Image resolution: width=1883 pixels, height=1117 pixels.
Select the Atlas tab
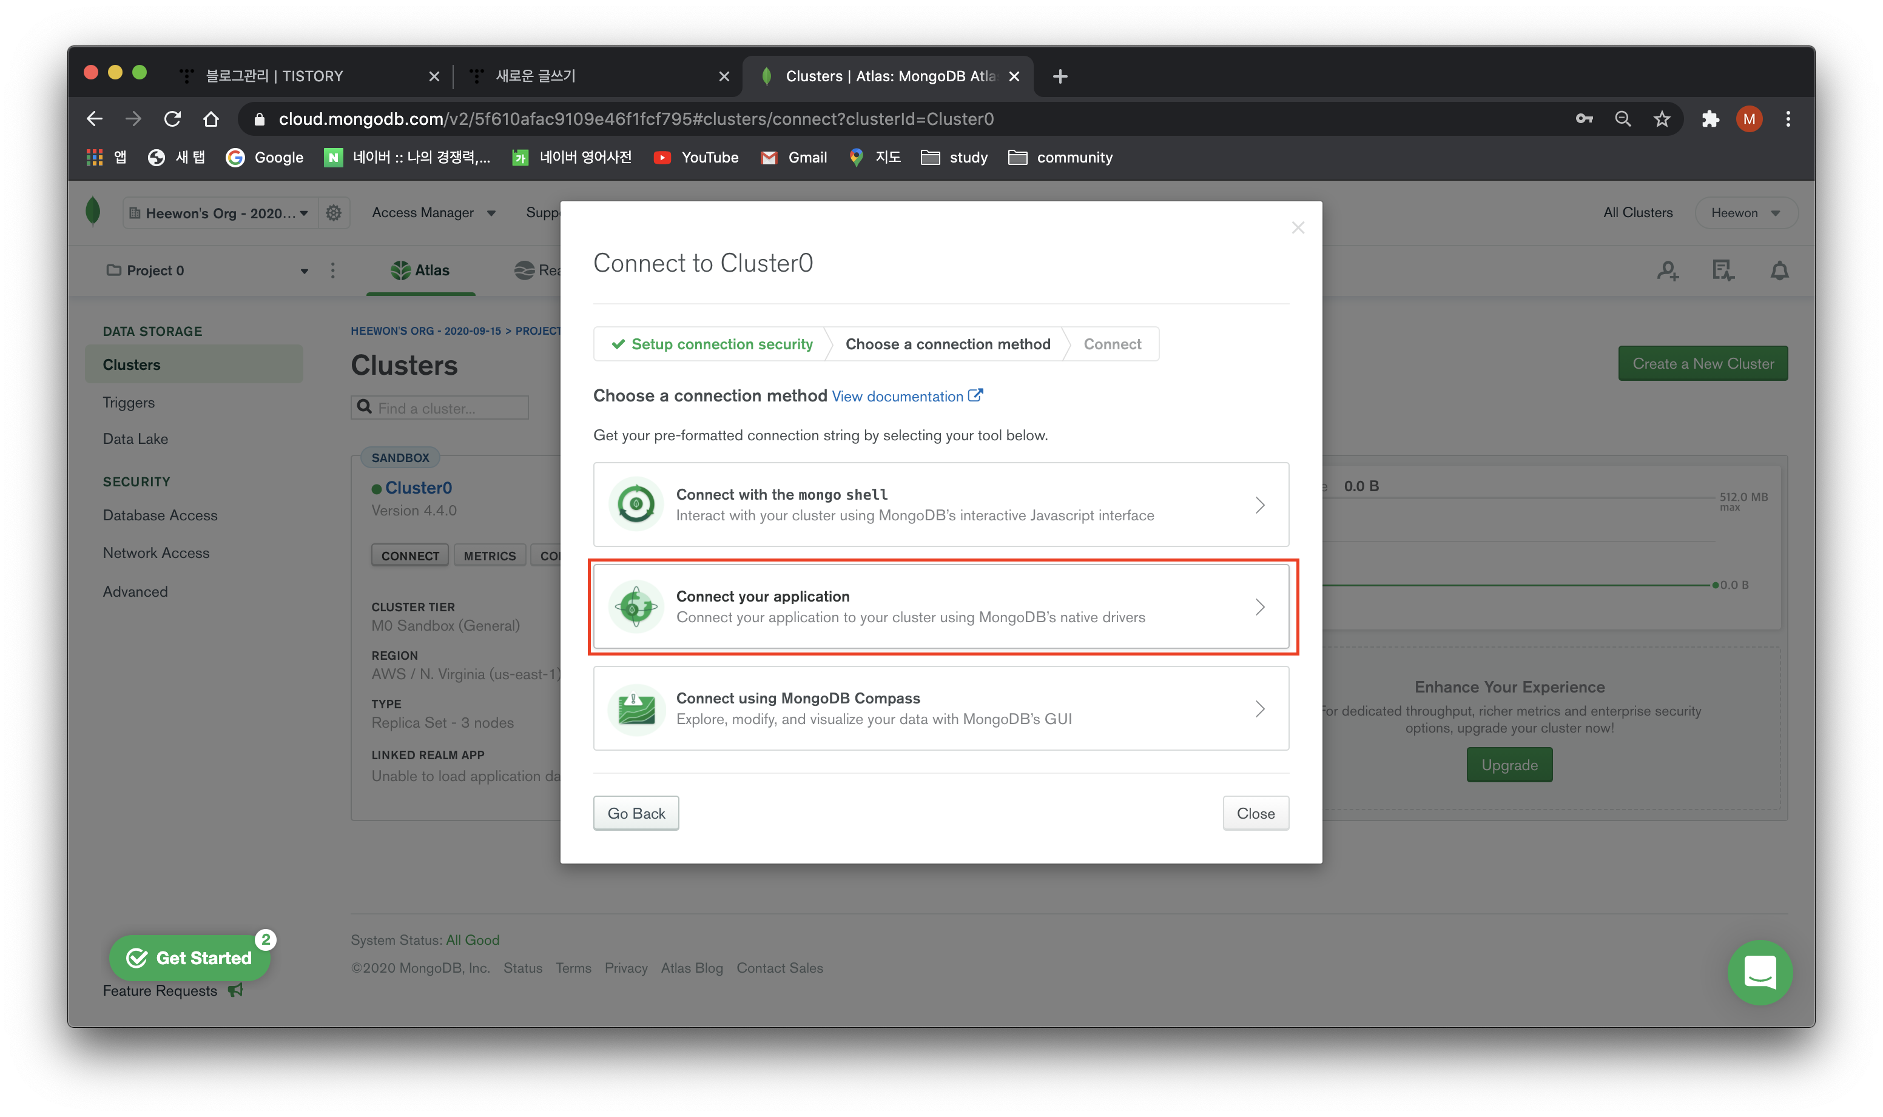(420, 270)
